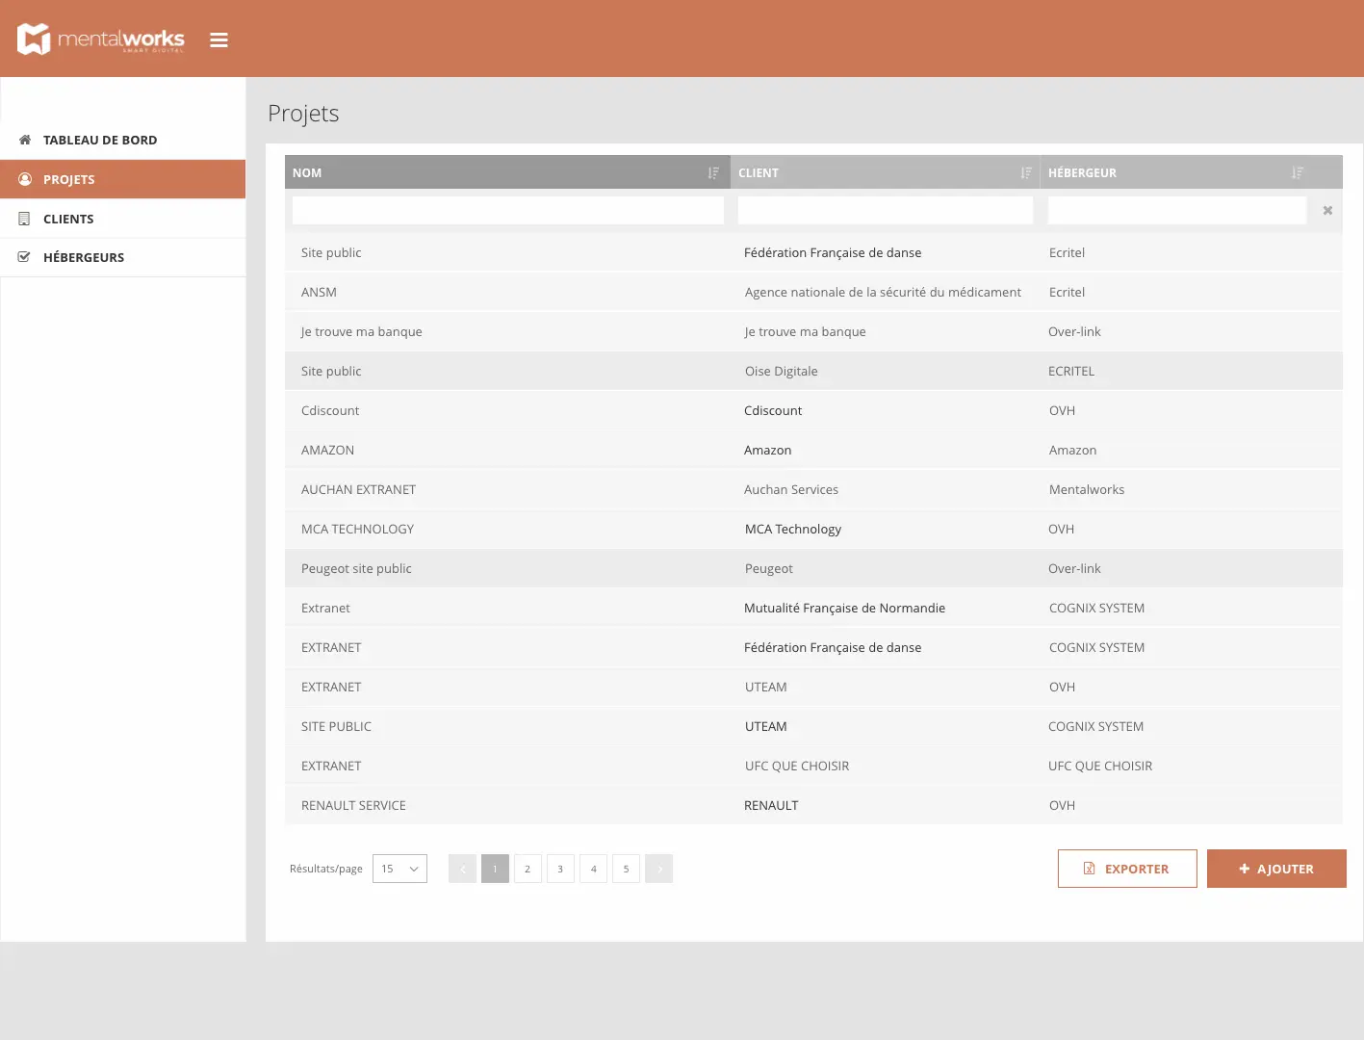The height and width of the screenshot is (1040, 1364).
Task: Select Cdiscount project name
Action: click(x=330, y=410)
